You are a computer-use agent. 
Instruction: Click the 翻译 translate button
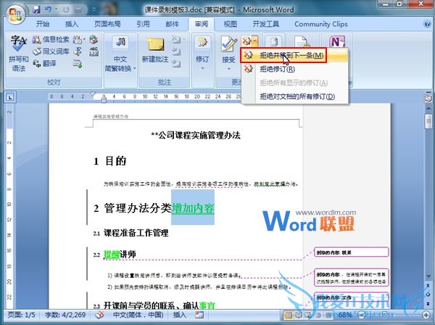click(x=45, y=64)
